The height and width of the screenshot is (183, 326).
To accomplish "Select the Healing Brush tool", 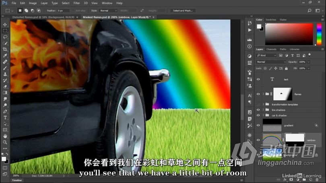I will [x=5, y=62].
